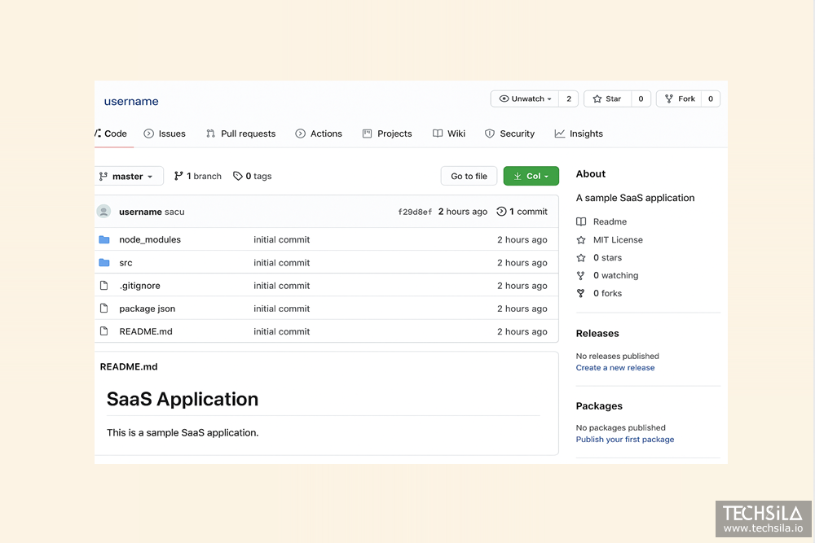Click the MIT License icon in About
This screenshot has height=543, width=815.
point(581,240)
